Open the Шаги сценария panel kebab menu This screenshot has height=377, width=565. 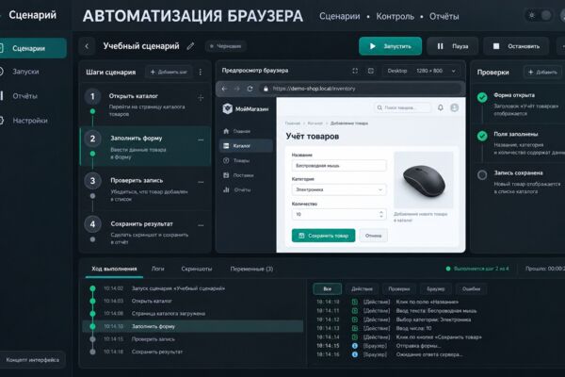[201, 73]
